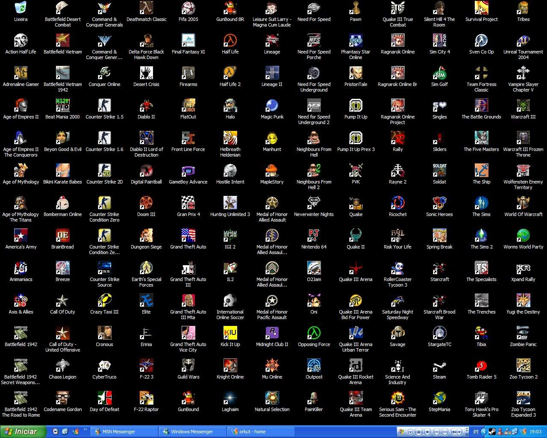
Task: Click the taskbar clock showing 19:03
Action: pyautogui.click(x=535, y=432)
